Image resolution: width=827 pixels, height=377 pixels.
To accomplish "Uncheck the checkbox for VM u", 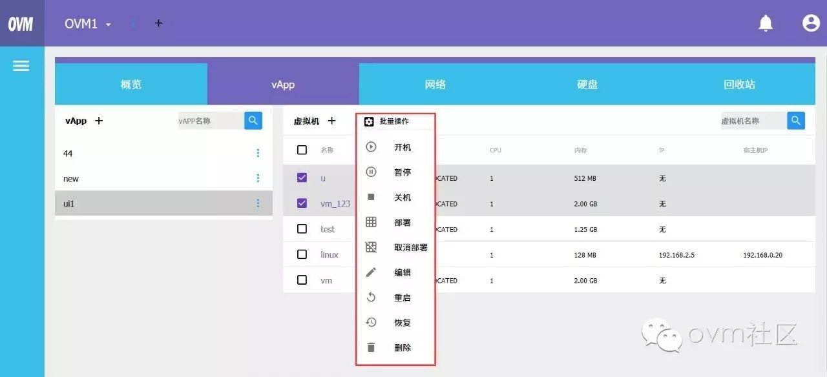I will coord(302,178).
